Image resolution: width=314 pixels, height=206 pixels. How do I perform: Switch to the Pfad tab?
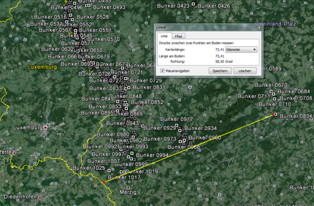tap(178, 36)
